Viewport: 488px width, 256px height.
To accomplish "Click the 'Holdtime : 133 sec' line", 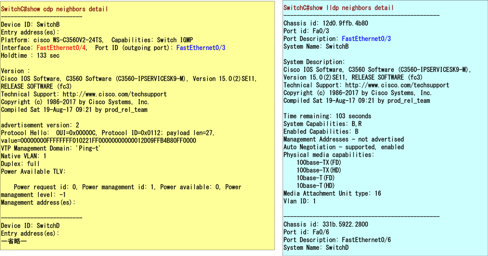I will [x=30, y=55].
